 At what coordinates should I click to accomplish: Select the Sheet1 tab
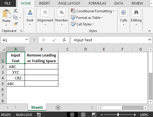[37, 107]
